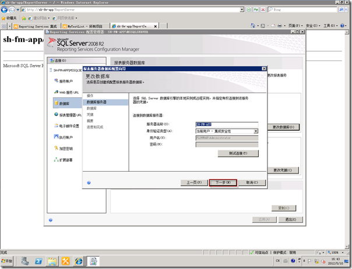Open Execution Account (执行帐户) sidebar item
Image resolution: width=352 pixels, height=269 pixels.
[x=64, y=137]
